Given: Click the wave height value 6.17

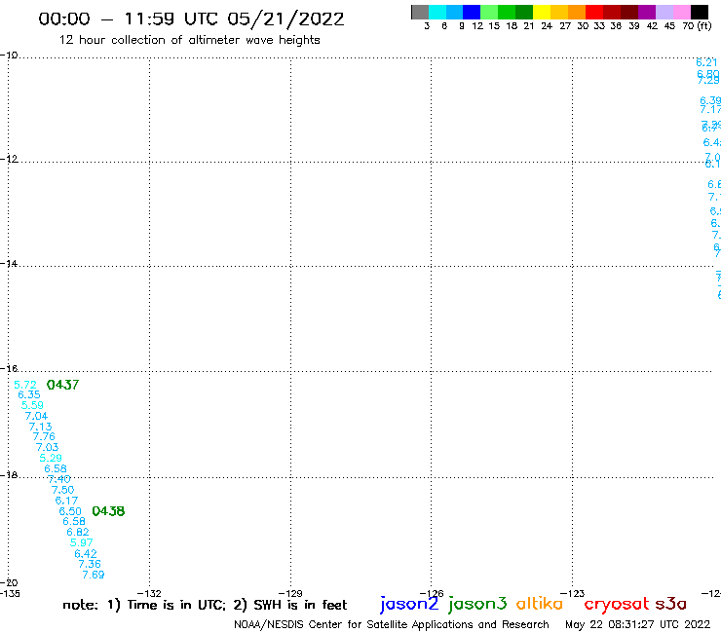Looking at the screenshot, I should pyautogui.click(x=66, y=501).
